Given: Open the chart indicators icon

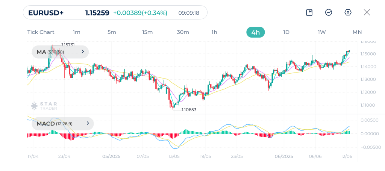Looking at the screenshot, I should pos(329,12).
